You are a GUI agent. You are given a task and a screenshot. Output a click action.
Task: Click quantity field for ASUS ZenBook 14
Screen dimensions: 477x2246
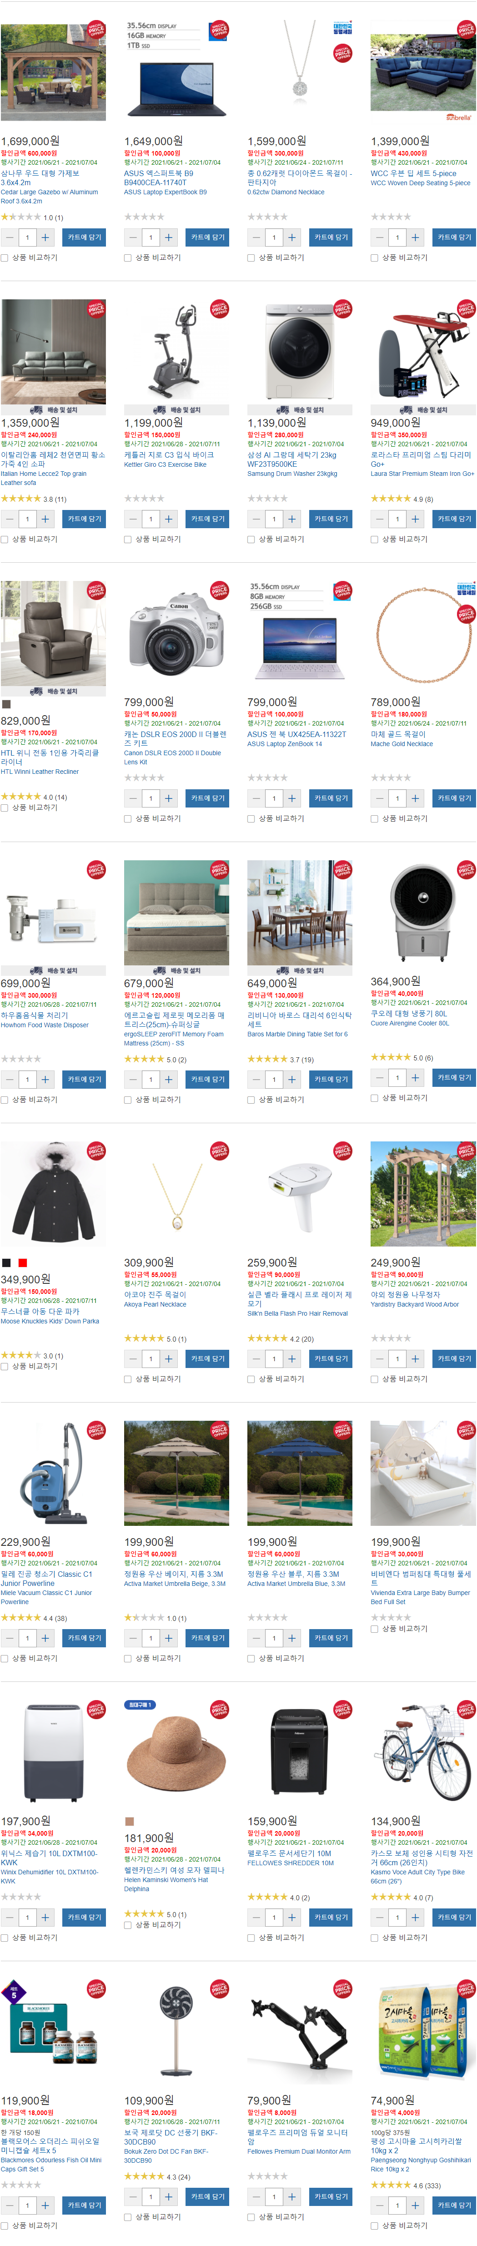coord(274,798)
